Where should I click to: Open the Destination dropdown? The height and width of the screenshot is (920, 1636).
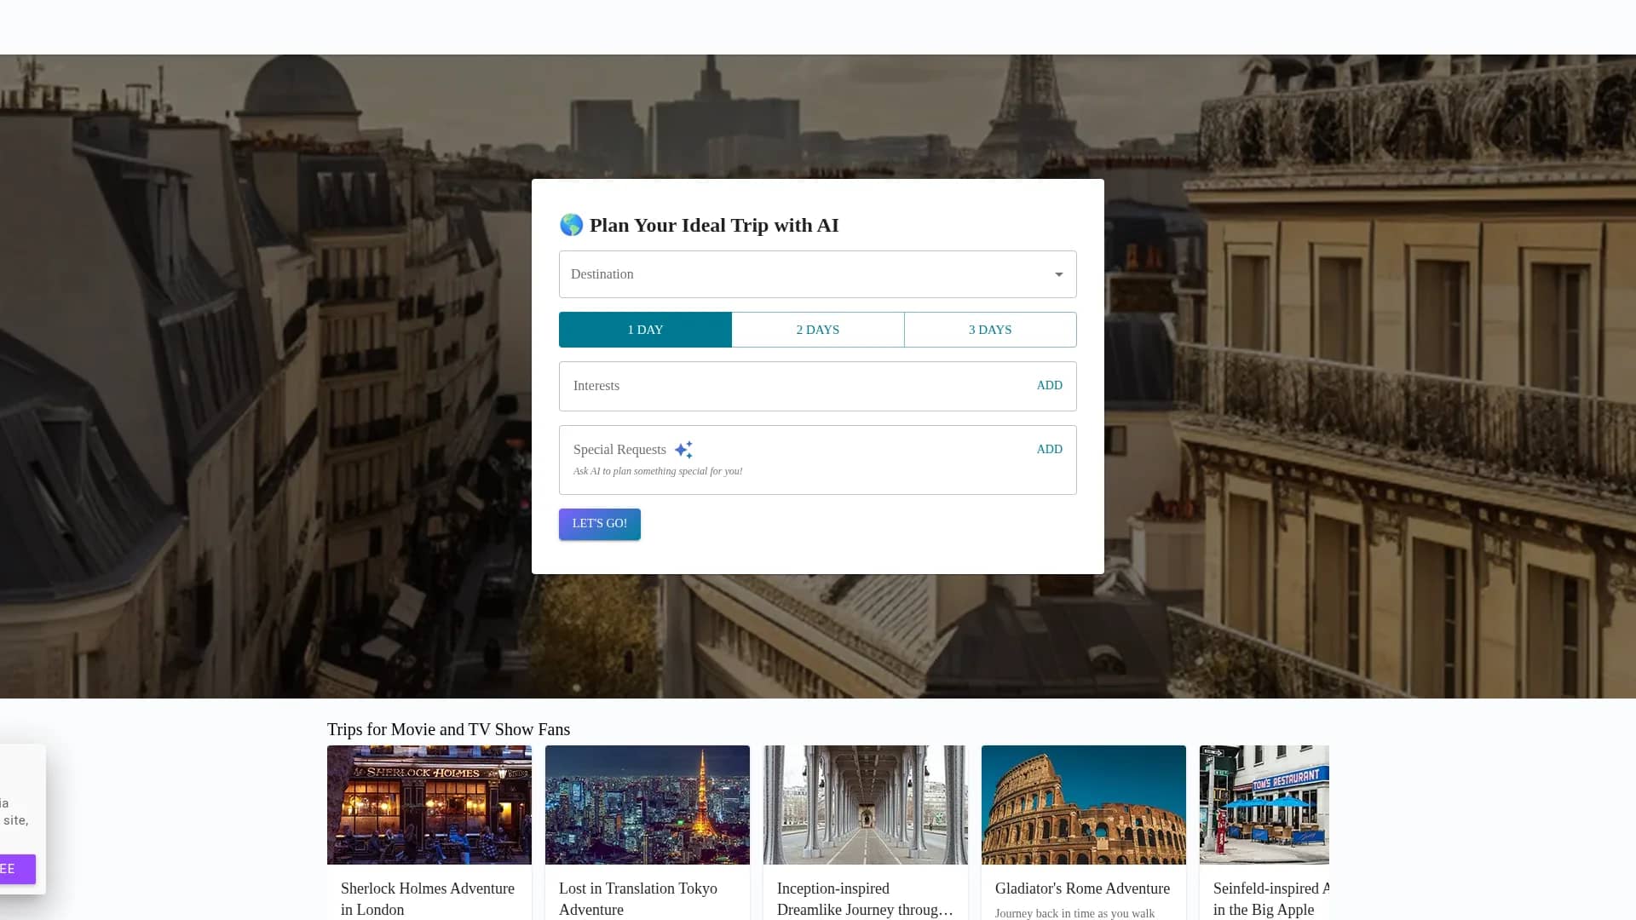tap(817, 274)
